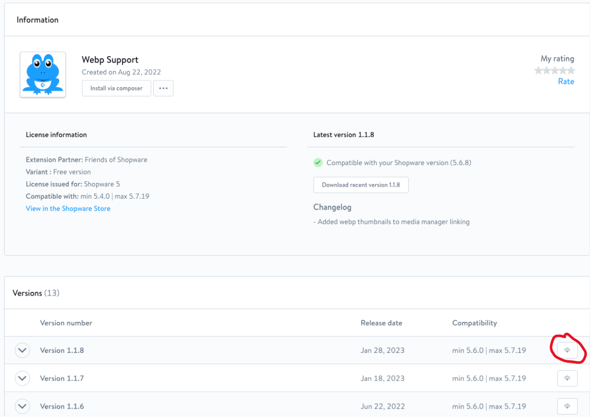Click the License information heading
This screenshot has height=417, width=590.
(x=57, y=135)
